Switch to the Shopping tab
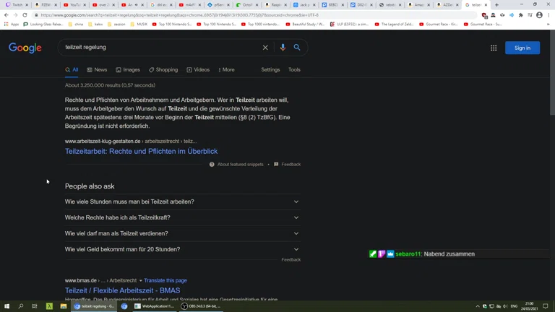555x312 pixels. [163, 69]
